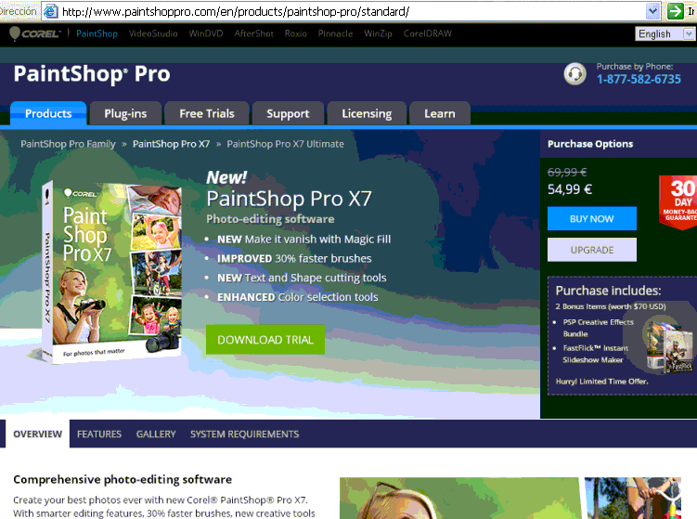Open WinZip in the Corel top bar
This screenshot has height=519, width=697.
378,33
